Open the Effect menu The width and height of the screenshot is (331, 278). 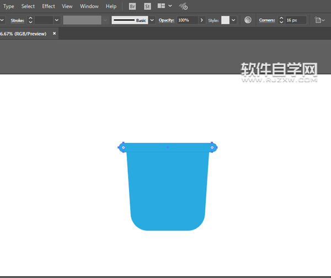(x=49, y=7)
